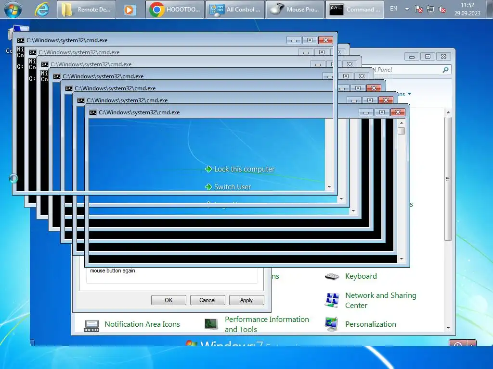
Task: Open Performance Information and Tools icon
Action: pyautogui.click(x=211, y=324)
